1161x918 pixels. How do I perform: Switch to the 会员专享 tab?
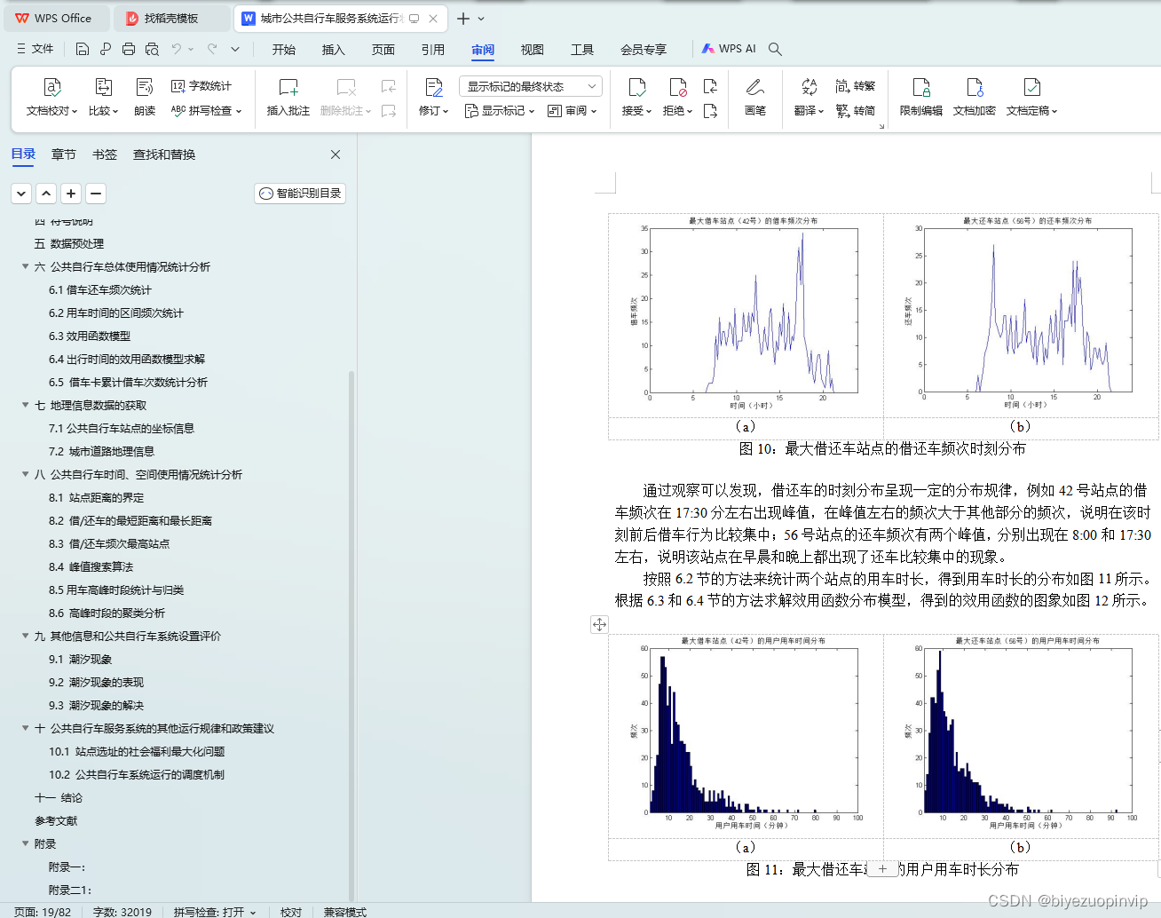click(x=644, y=50)
